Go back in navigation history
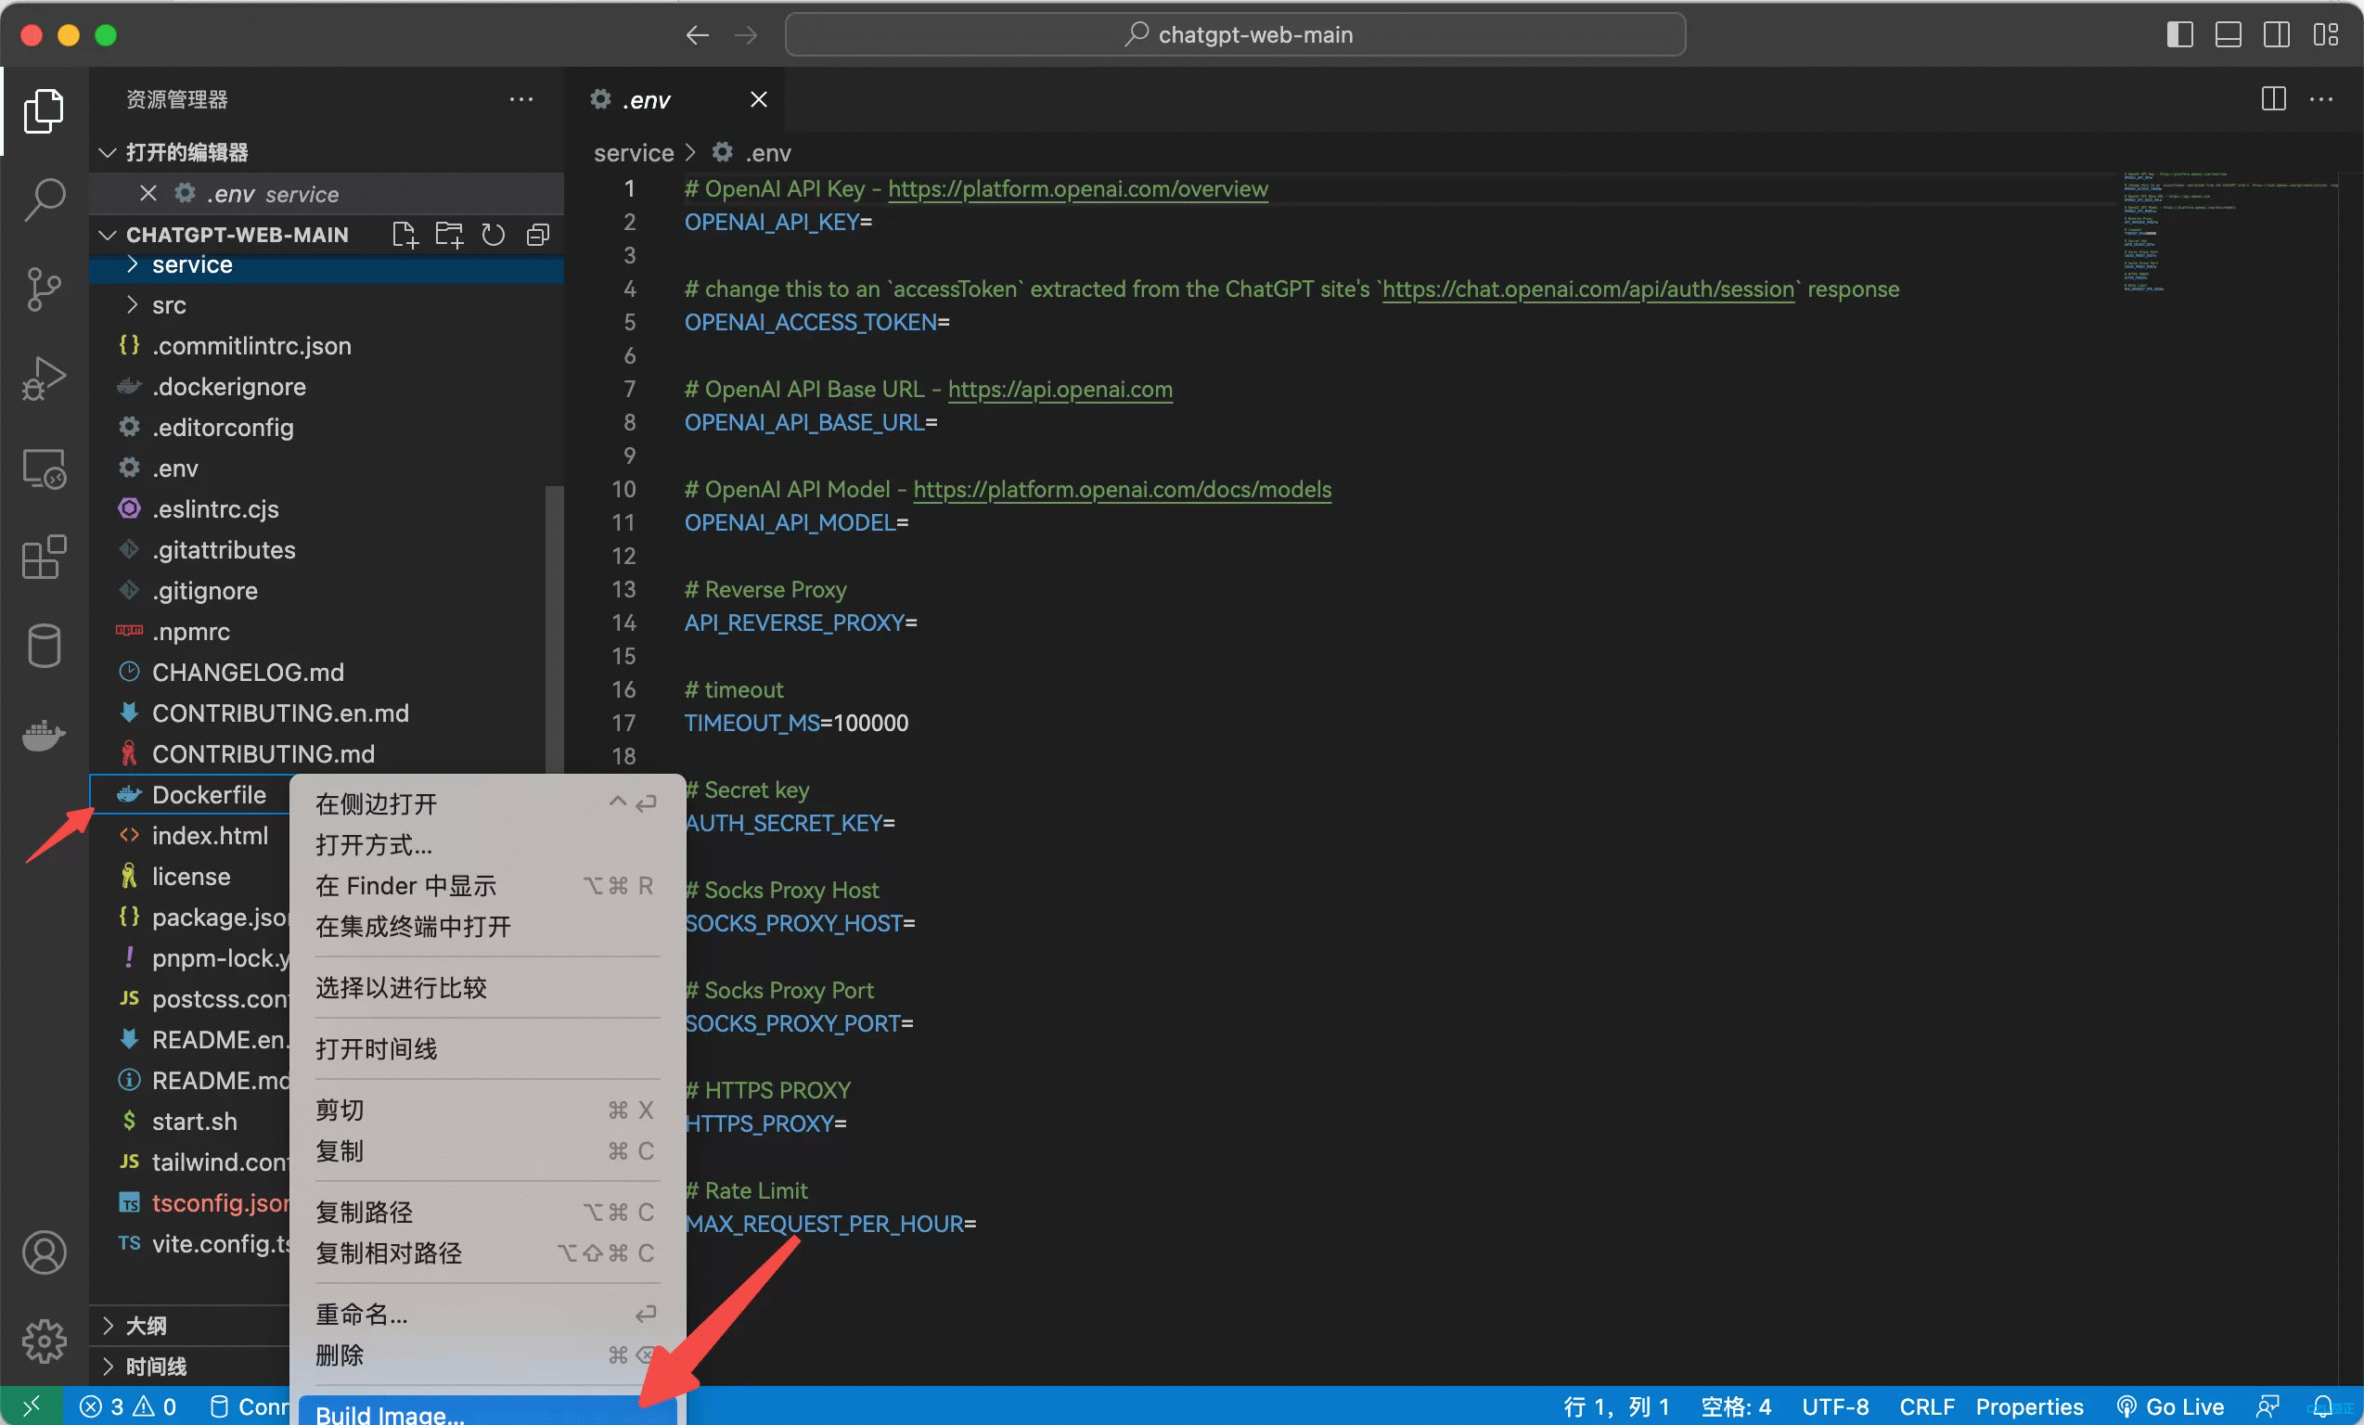Image resolution: width=2364 pixels, height=1425 pixels. pyautogui.click(x=698, y=34)
